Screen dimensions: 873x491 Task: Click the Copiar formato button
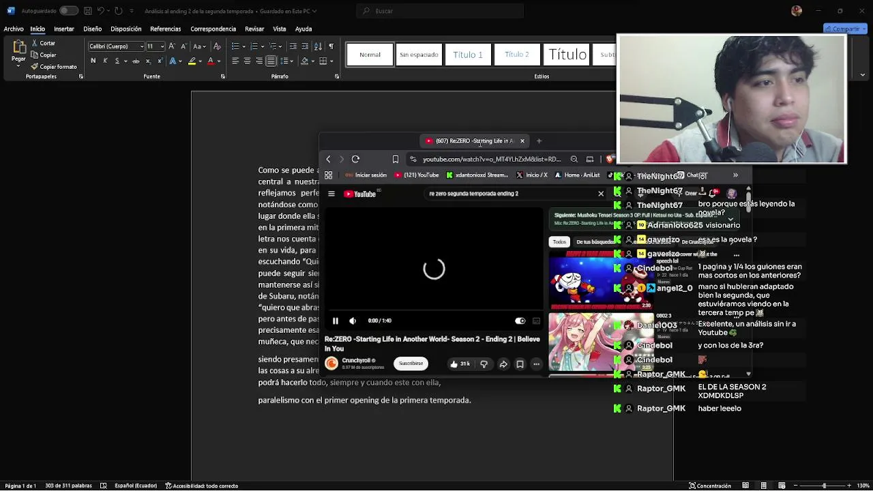(54, 67)
